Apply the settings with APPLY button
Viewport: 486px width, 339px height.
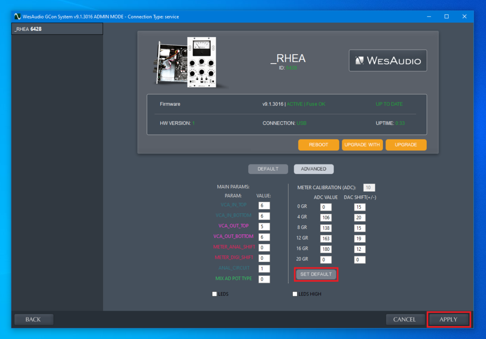[x=448, y=319]
